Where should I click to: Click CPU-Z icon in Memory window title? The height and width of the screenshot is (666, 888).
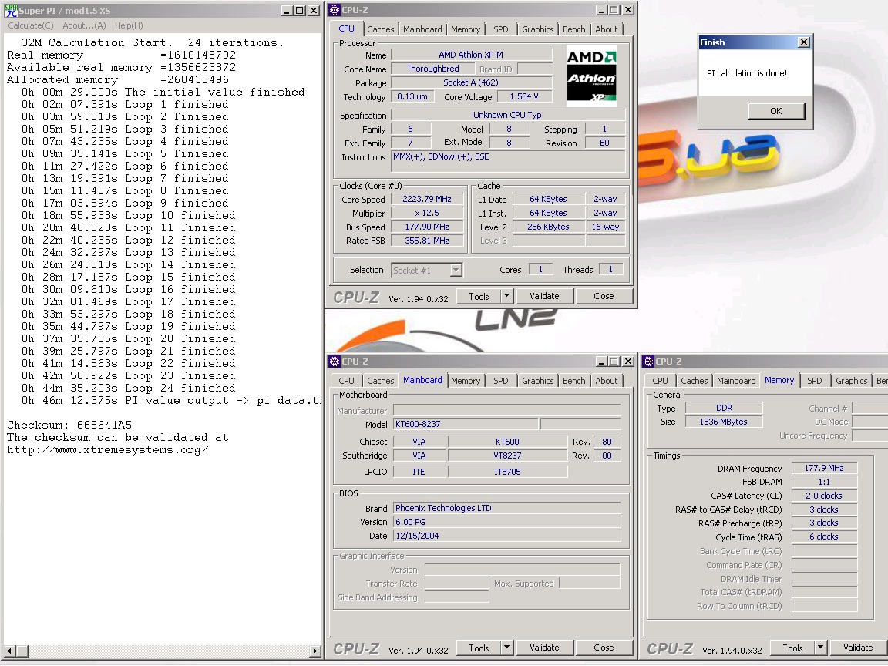pyautogui.click(x=648, y=362)
